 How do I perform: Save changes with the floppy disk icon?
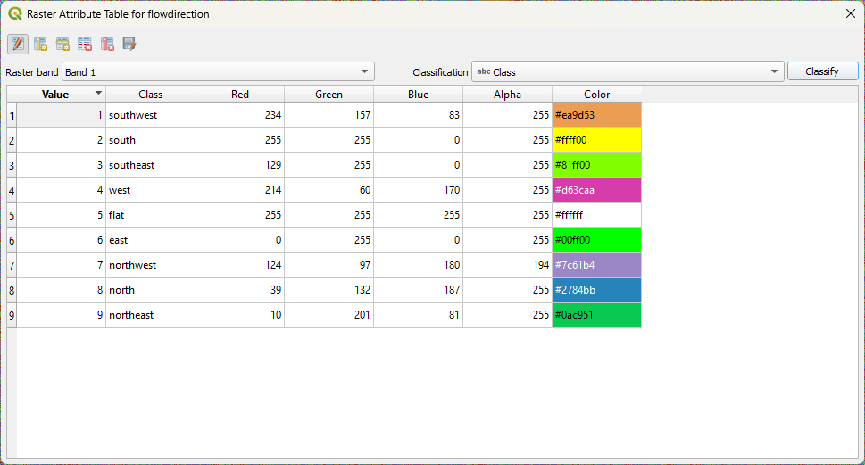coord(129,44)
